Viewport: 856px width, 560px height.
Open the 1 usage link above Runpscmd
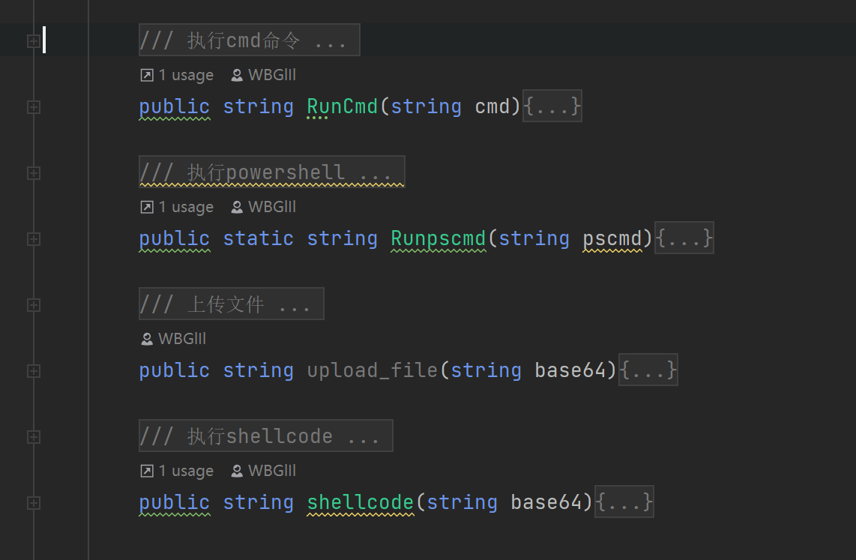(x=186, y=208)
